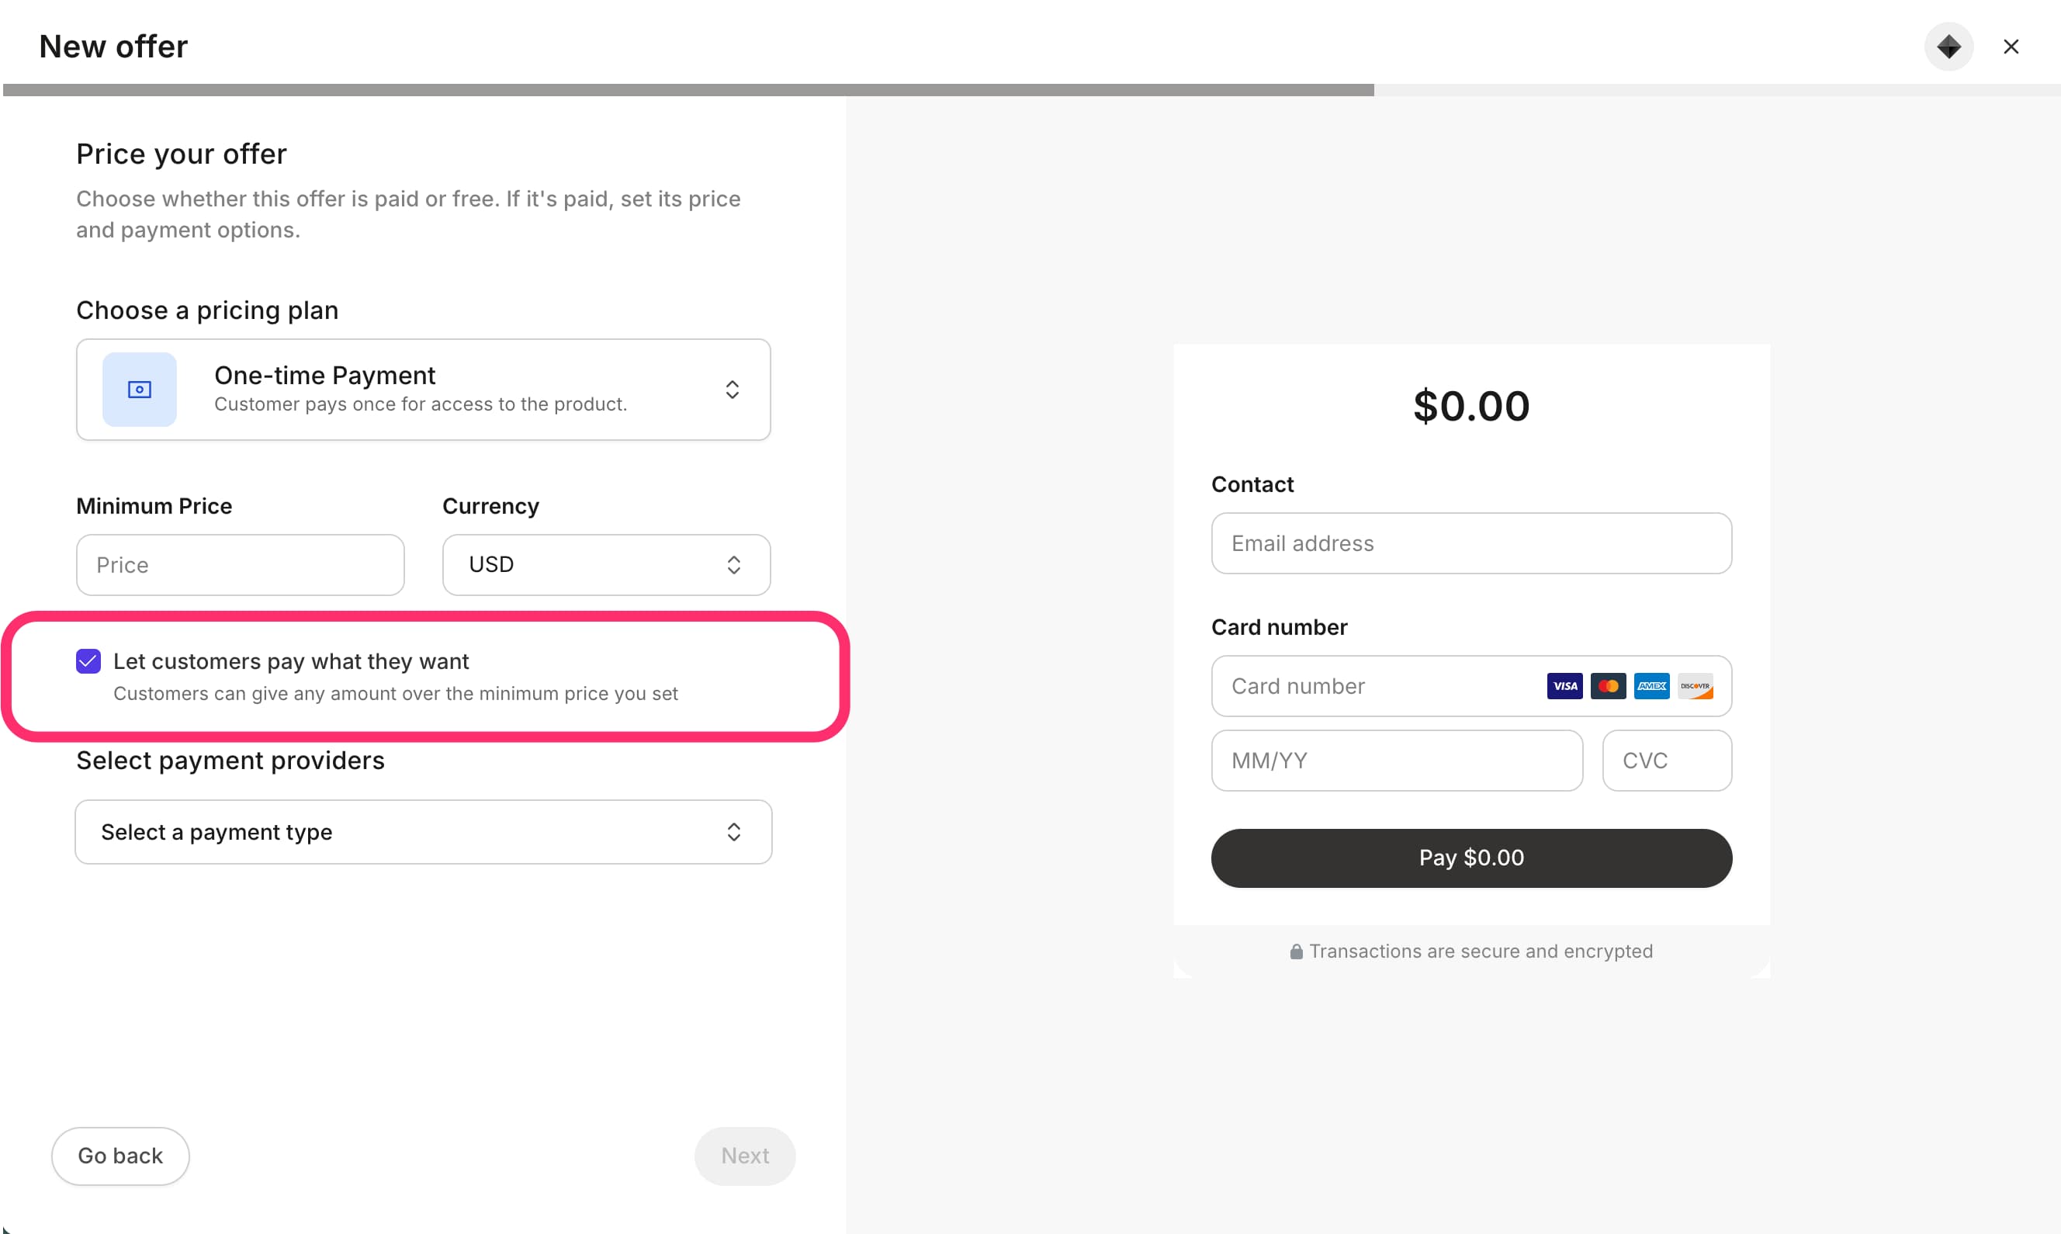Click the Discover card icon
This screenshot has width=2061, height=1234.
point(1695,686)
